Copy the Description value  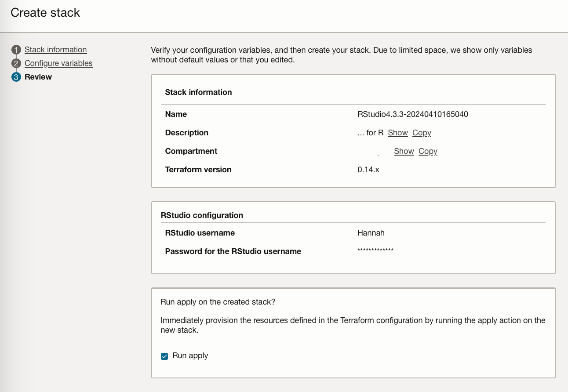pos(422,133)
